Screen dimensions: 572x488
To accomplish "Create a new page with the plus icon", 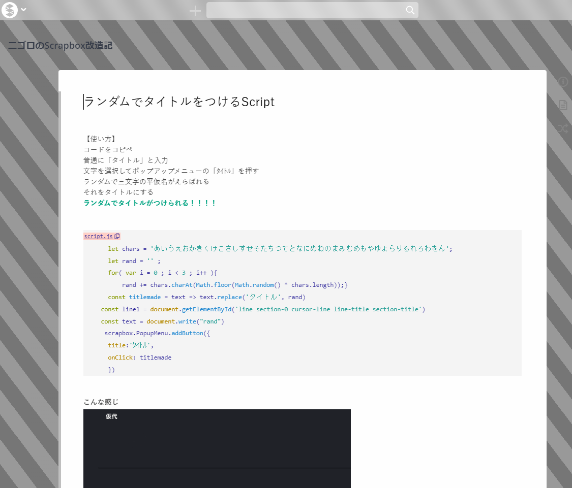I will 195,11.
